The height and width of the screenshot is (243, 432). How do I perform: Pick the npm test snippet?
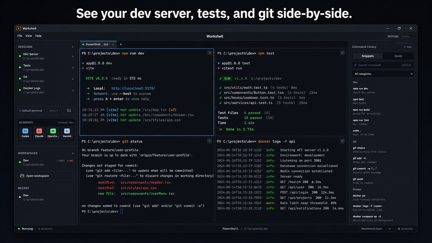(x=383, y=101)
